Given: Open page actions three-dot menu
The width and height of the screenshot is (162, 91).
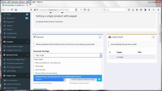Looking at the screenshot, I should pyautogui.click(x=81, y=10).
